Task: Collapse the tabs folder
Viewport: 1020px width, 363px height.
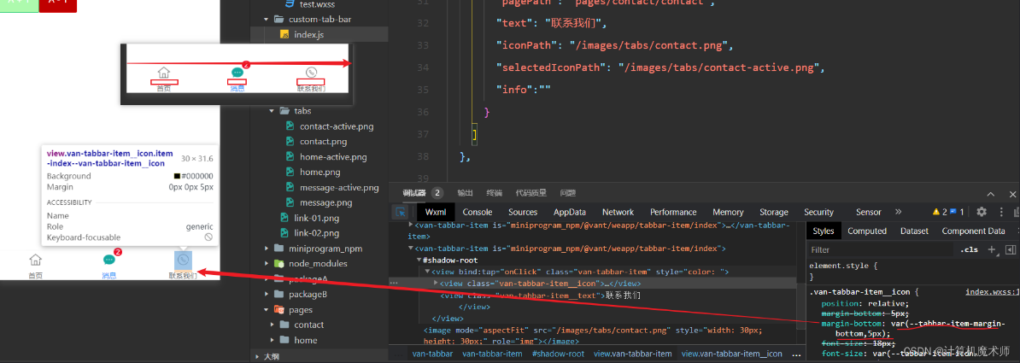Action: pos(272,111)
